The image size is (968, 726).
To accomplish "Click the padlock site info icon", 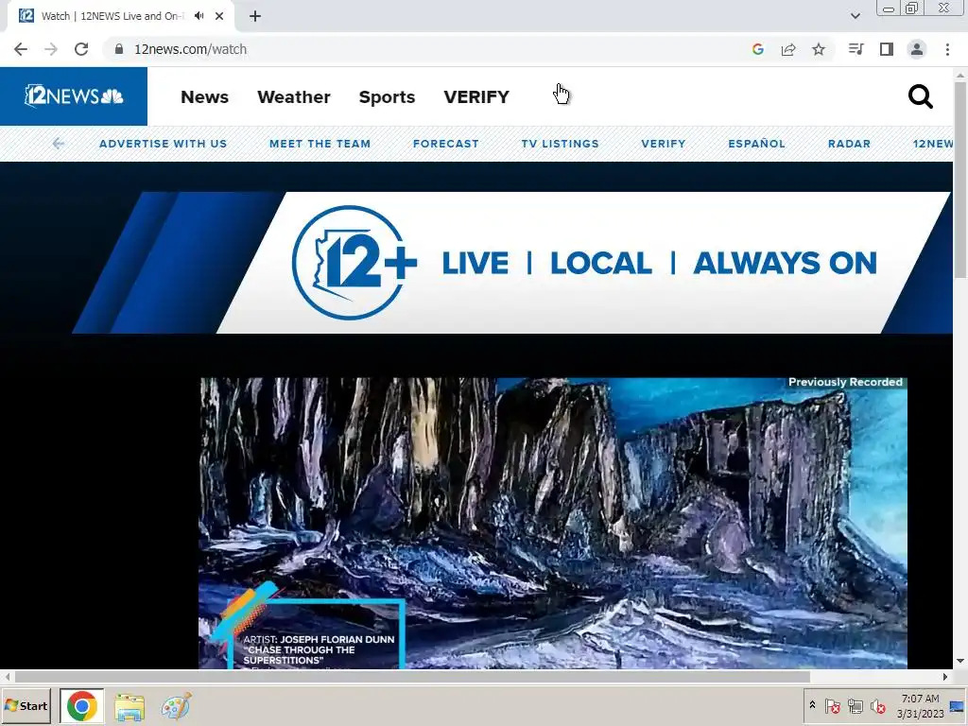I will point(119,49).
